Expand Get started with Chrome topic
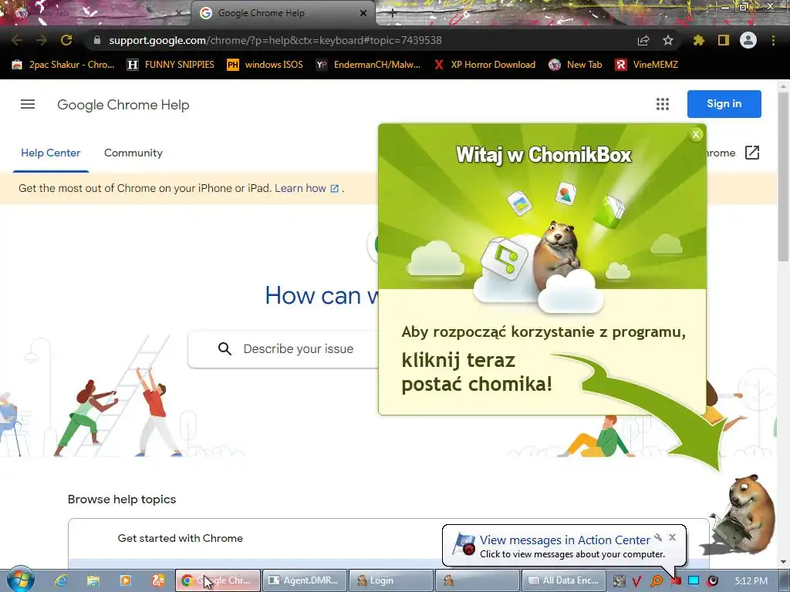This screenshot has width=790, height=592. 181,538
